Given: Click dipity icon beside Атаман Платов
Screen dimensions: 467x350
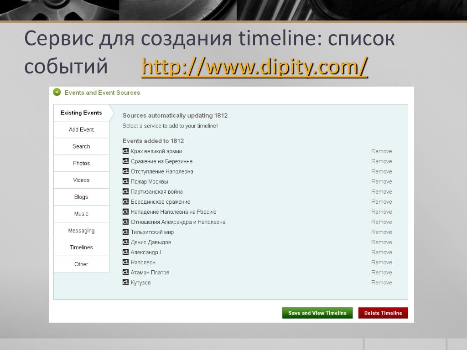Looking at the screenshot, I should [x=126, y=273].
